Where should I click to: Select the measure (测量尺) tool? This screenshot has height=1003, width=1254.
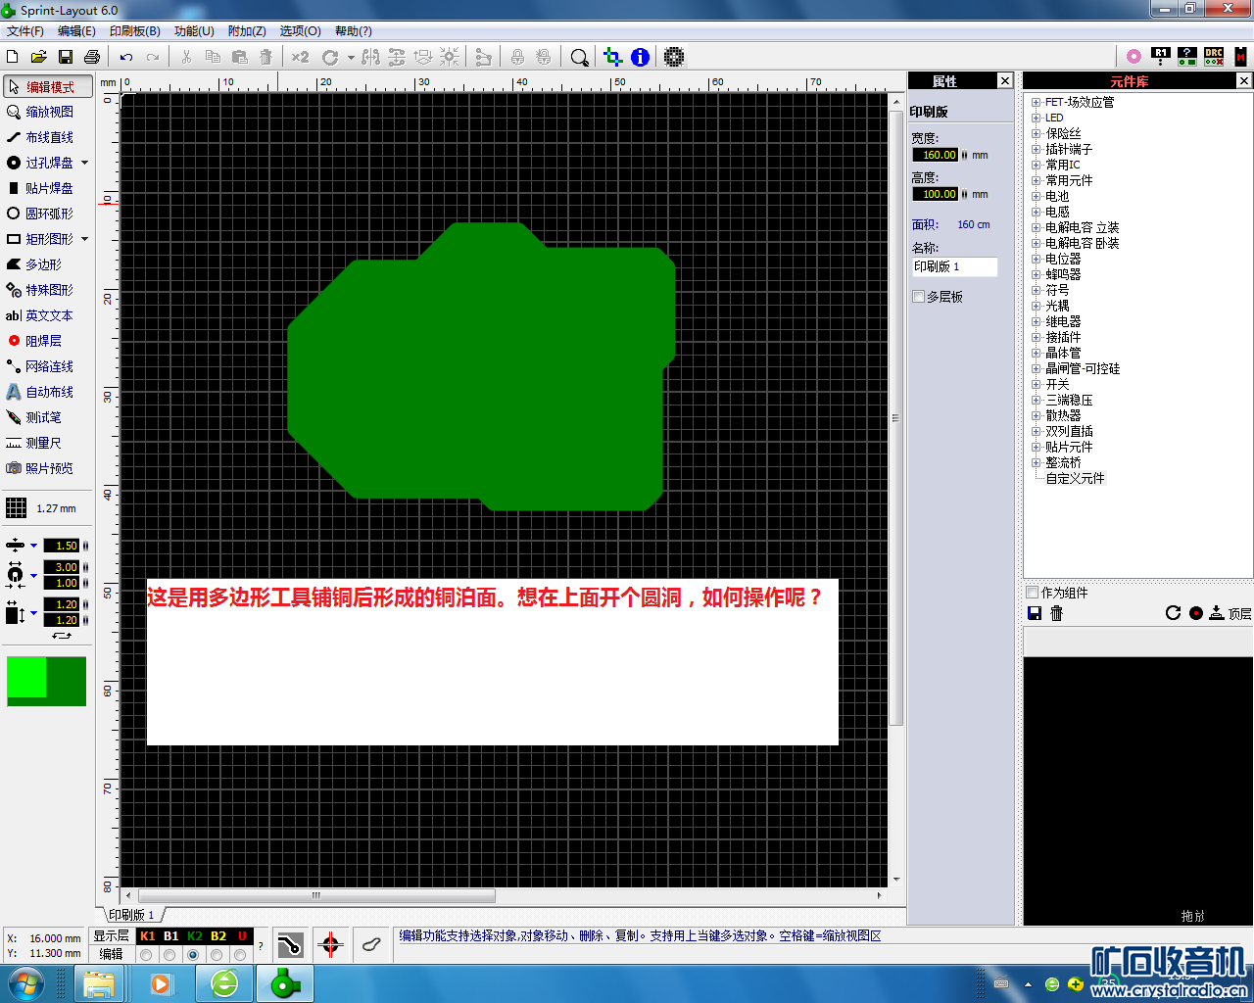43,443
